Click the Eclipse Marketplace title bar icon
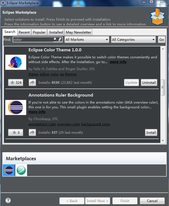The height and width of the screenshot is (206, 169). (x=3, y=3)
